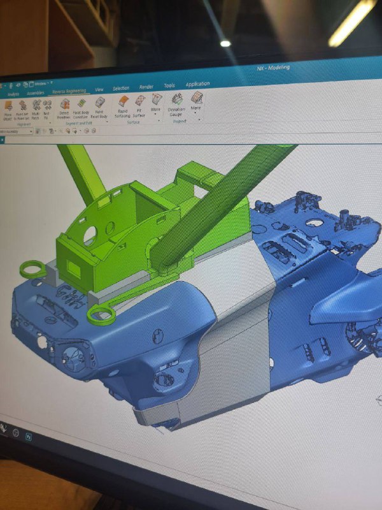The height and width of the screenshot is (510, 382).
Task: Open Point Set to Point Set alignment
Action: 22,110
